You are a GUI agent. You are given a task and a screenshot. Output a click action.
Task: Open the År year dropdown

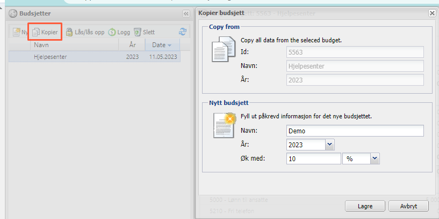(330, 145)
